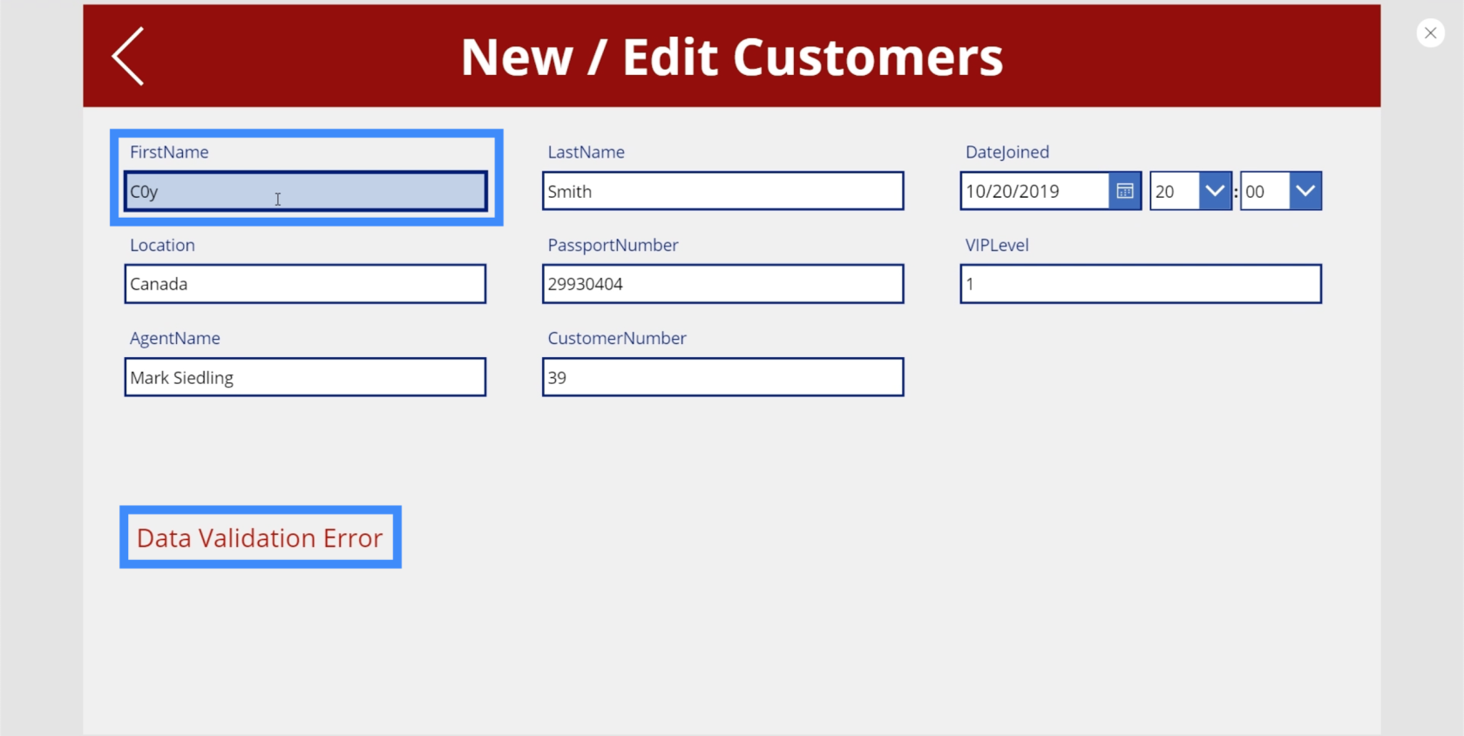Click the DateJoined date field 10/20/2019
This screenshot has height=736, width=1464.
1034,191
